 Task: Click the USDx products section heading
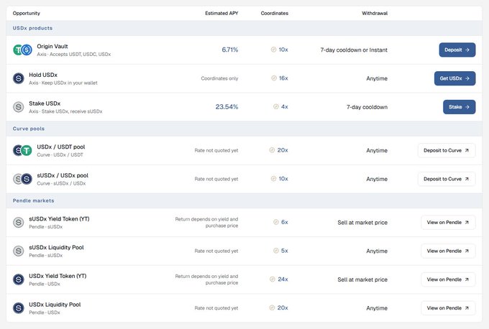pyautogui.click(x=32, y=28)
